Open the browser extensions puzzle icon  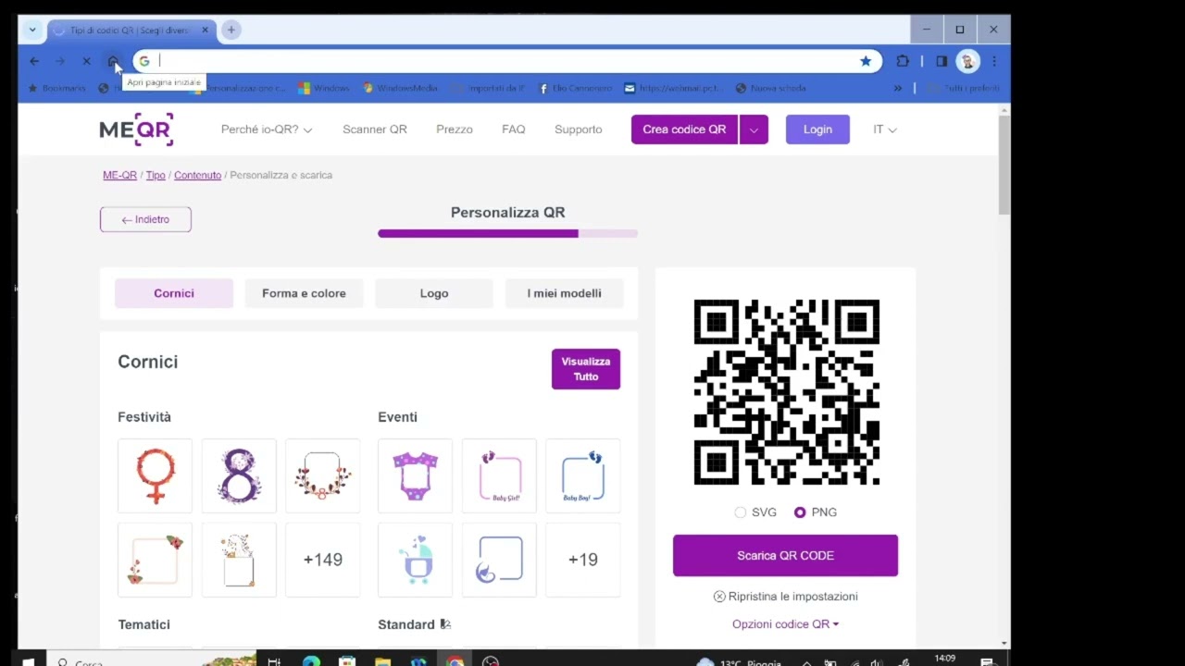point(903,61)
